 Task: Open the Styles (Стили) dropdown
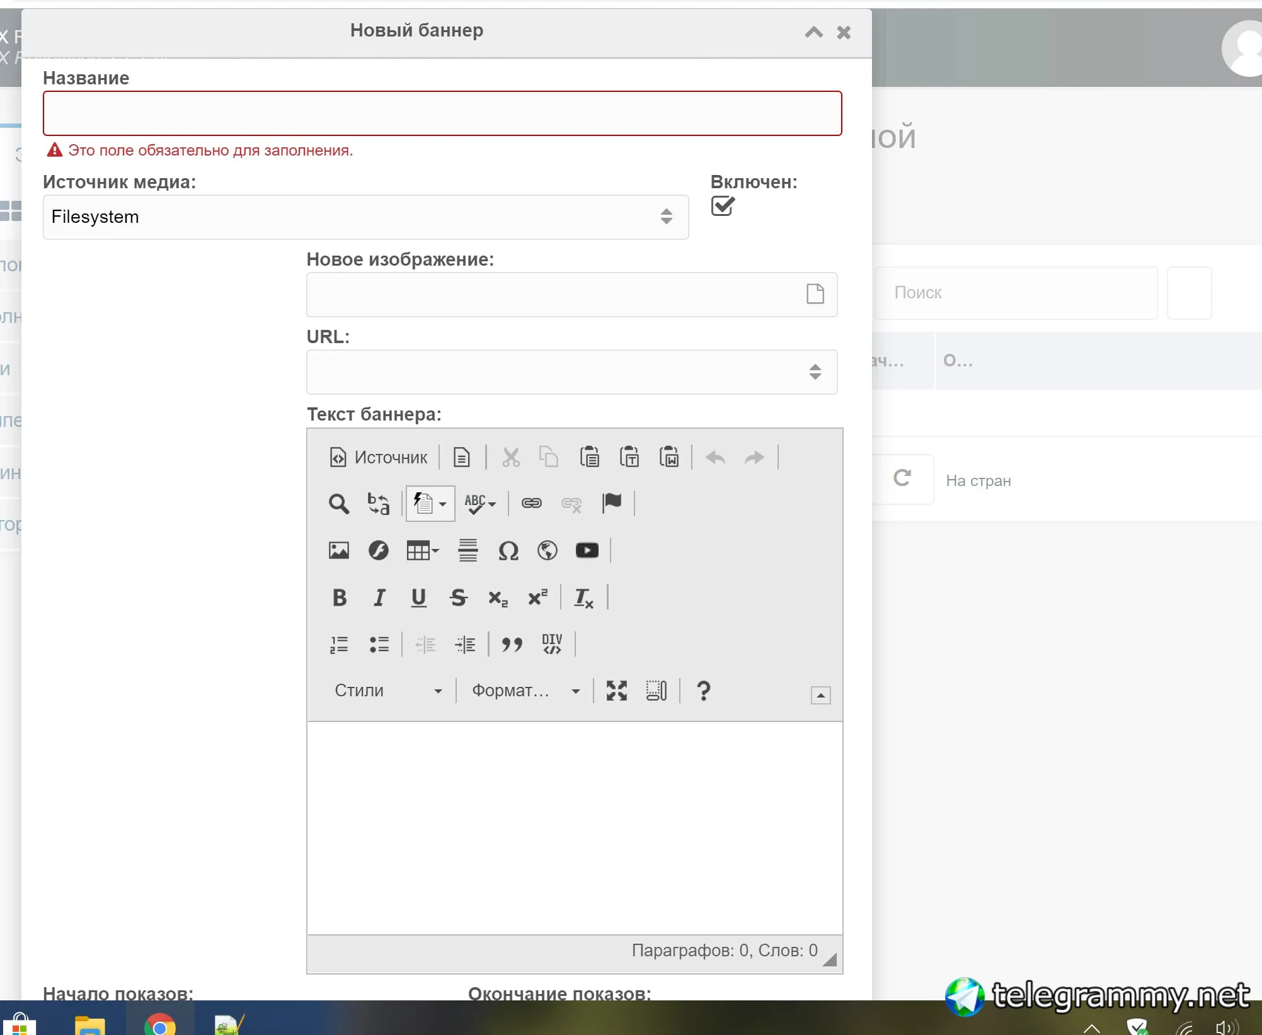tap(388, 691)
